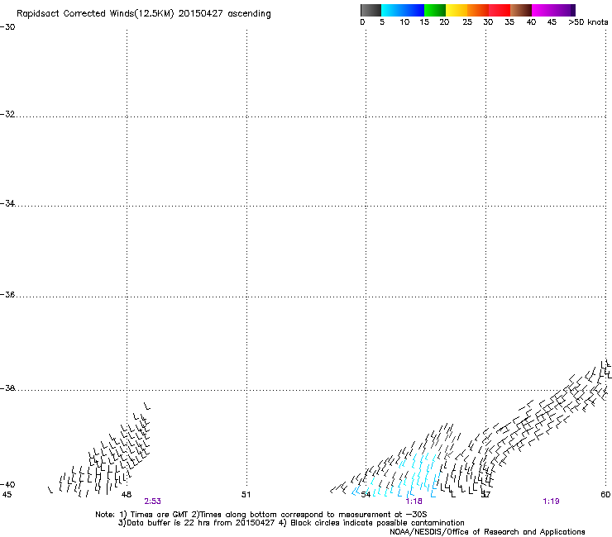
Task: Click the yellow 20-25 knots color segment
Action: (457, 10)
